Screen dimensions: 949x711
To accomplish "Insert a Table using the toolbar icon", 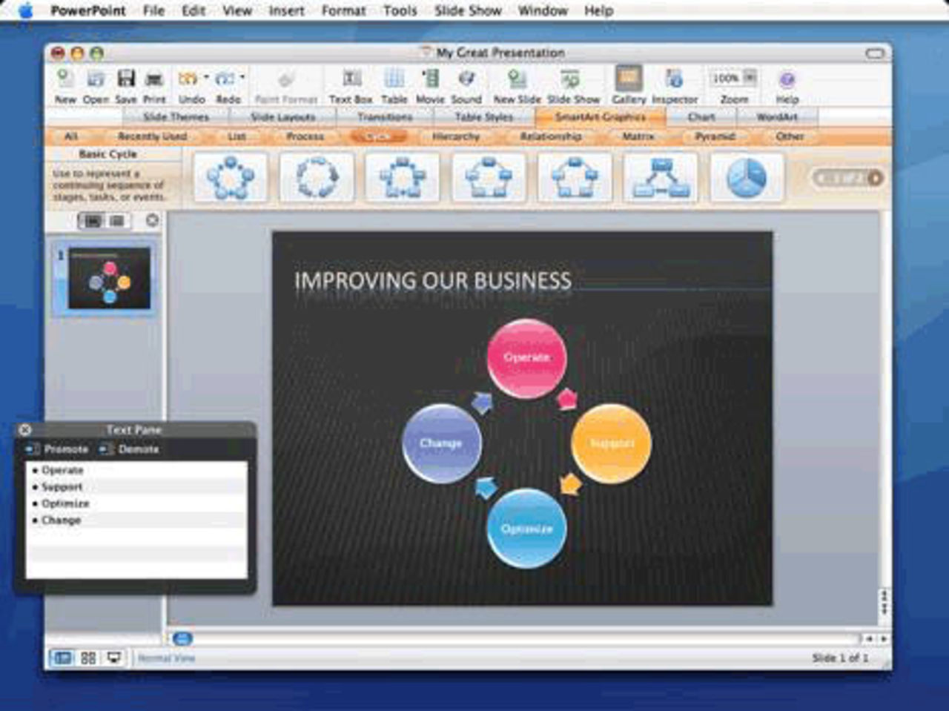I will pyautogui.click(x=394, y=79).
